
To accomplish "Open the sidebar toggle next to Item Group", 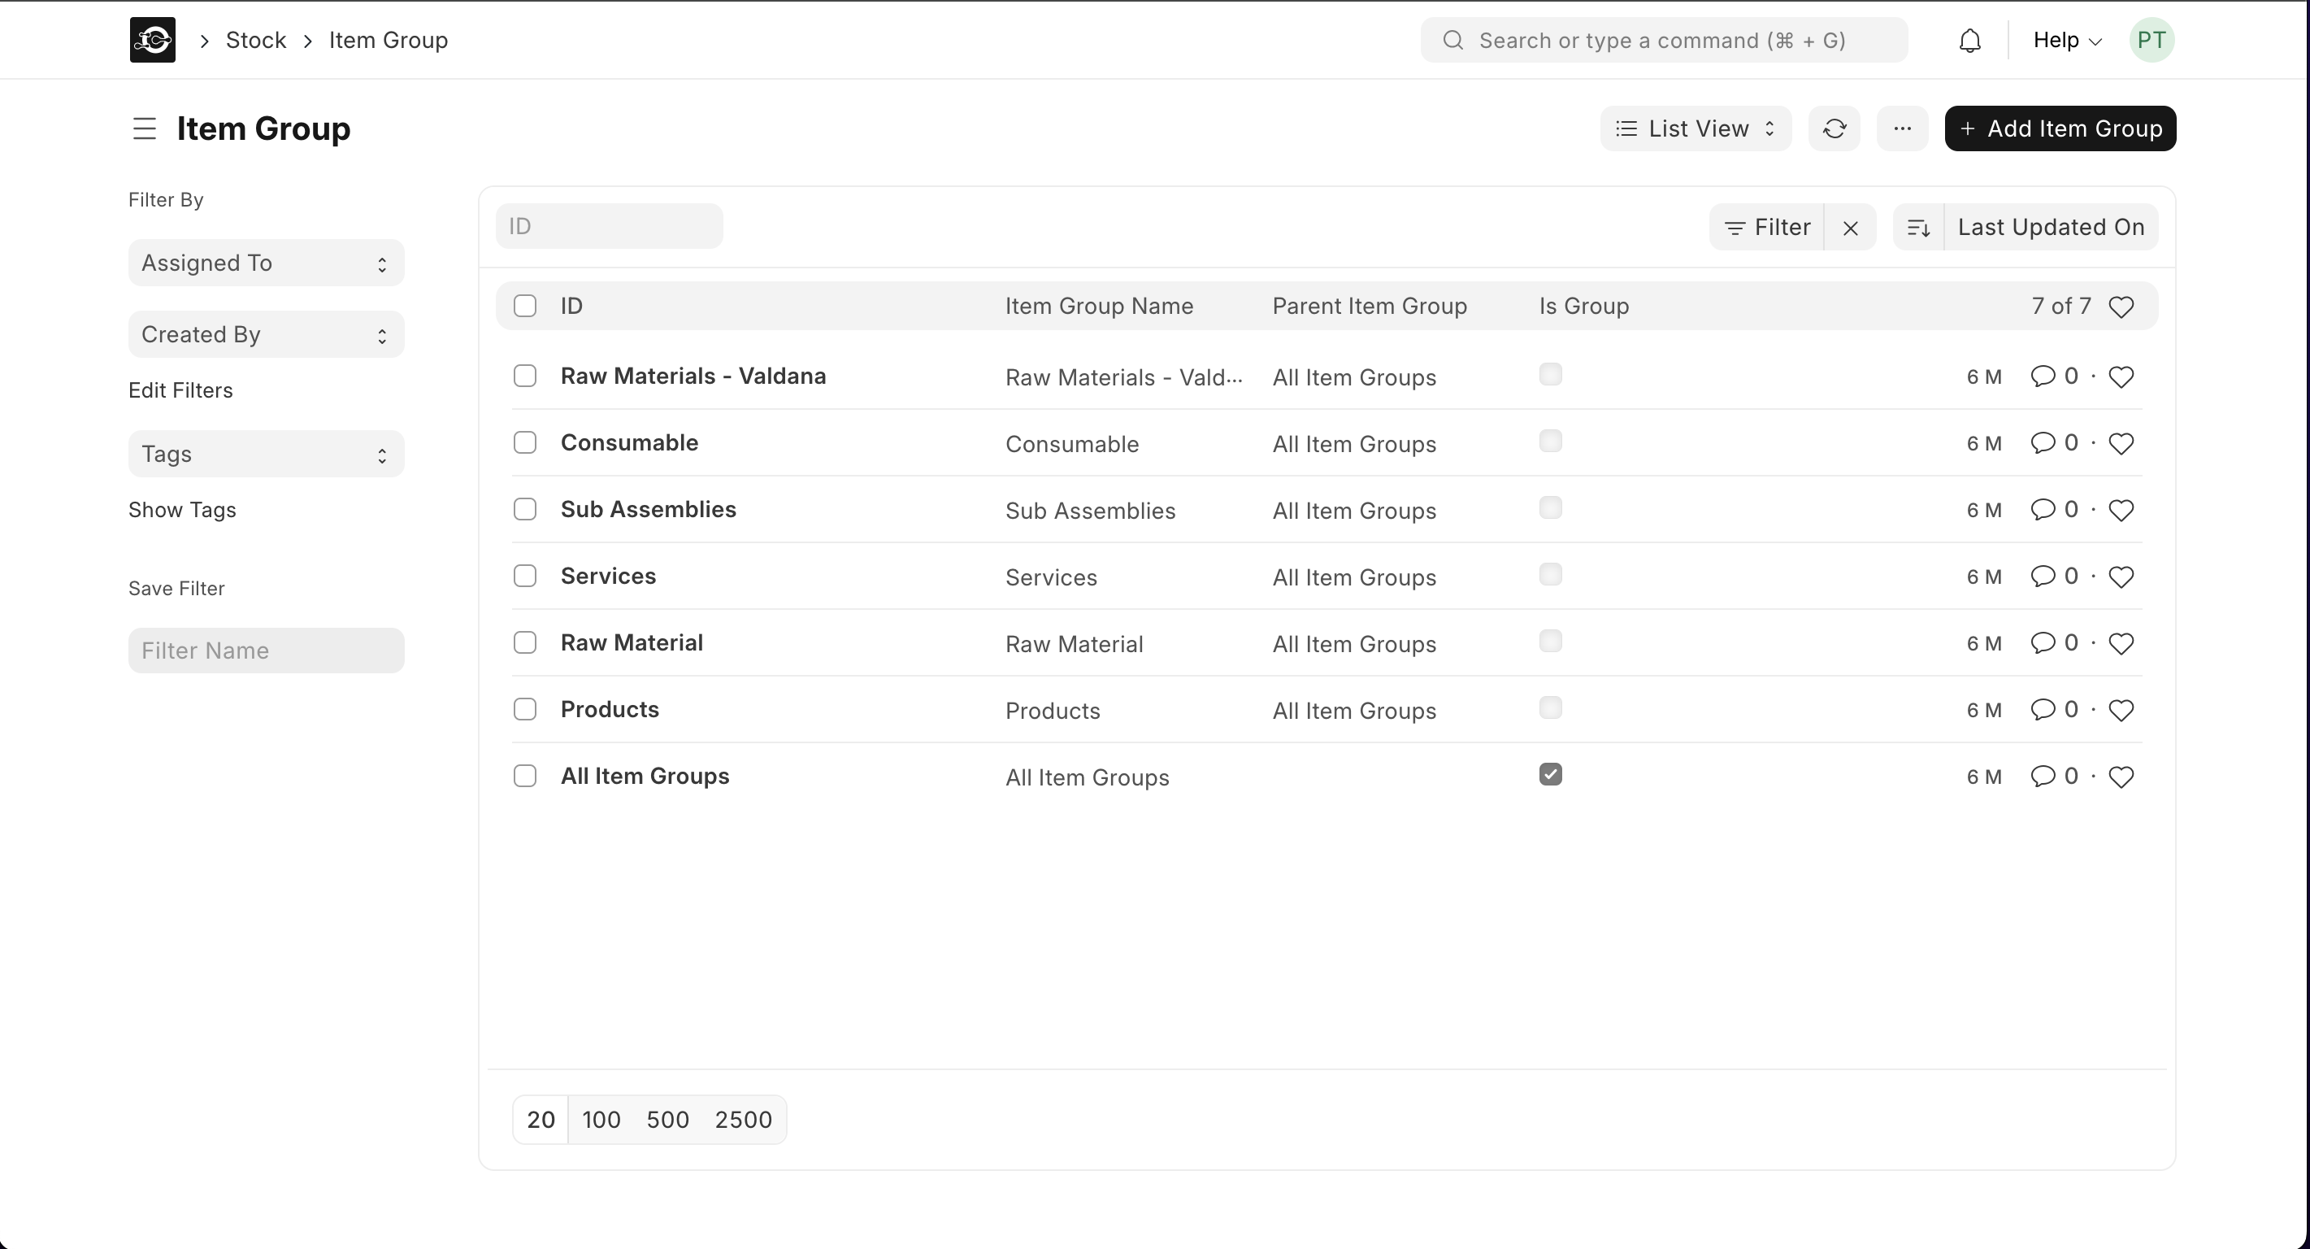I will (144, 128).
